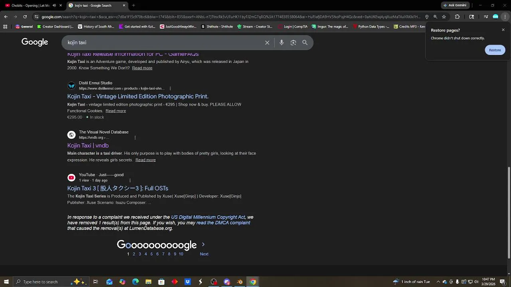511x287 pixels.
Task: Open the Kojin Taxi | vndb result
Action: point(88,145)
